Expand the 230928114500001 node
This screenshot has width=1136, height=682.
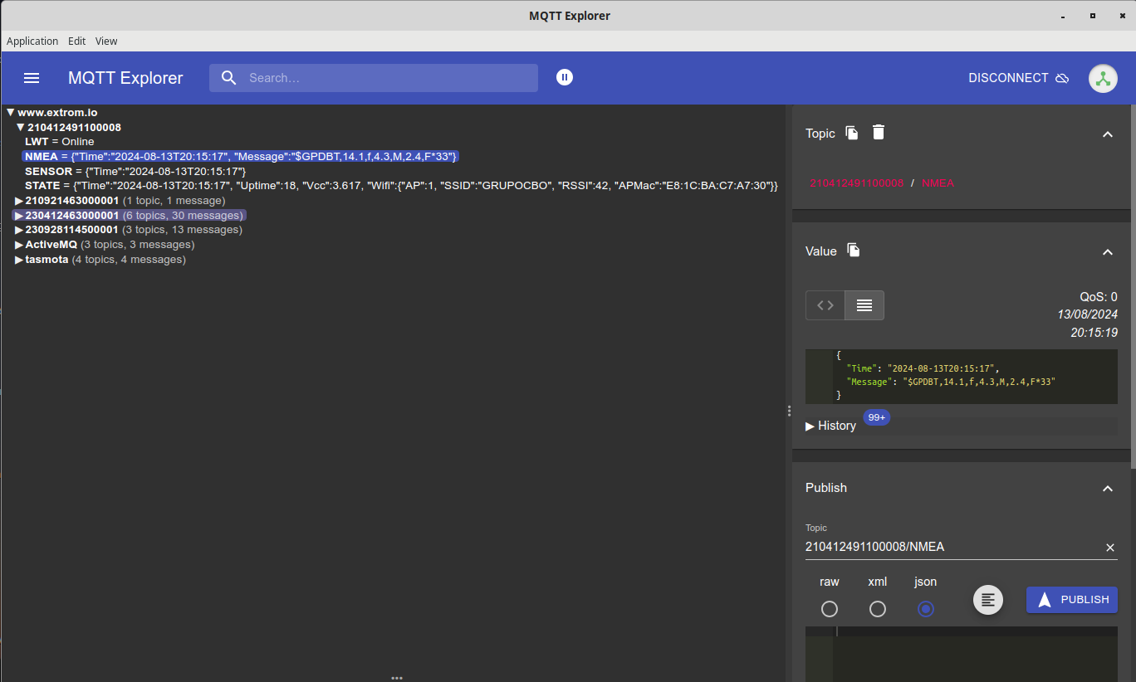pos(19,230)
